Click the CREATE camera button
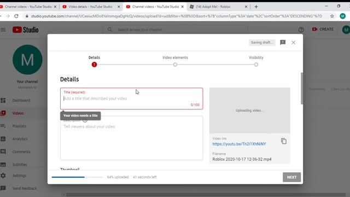The height and width of the screenshot is (197, 350). [x=323, y=29]
